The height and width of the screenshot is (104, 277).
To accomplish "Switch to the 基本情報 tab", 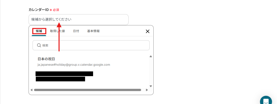I will (x=93, y=31).
